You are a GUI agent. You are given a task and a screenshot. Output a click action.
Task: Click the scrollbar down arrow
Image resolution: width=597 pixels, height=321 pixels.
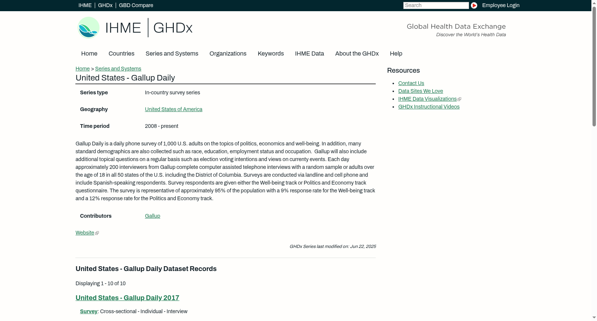pyautogui.click(x=594, y=318)
